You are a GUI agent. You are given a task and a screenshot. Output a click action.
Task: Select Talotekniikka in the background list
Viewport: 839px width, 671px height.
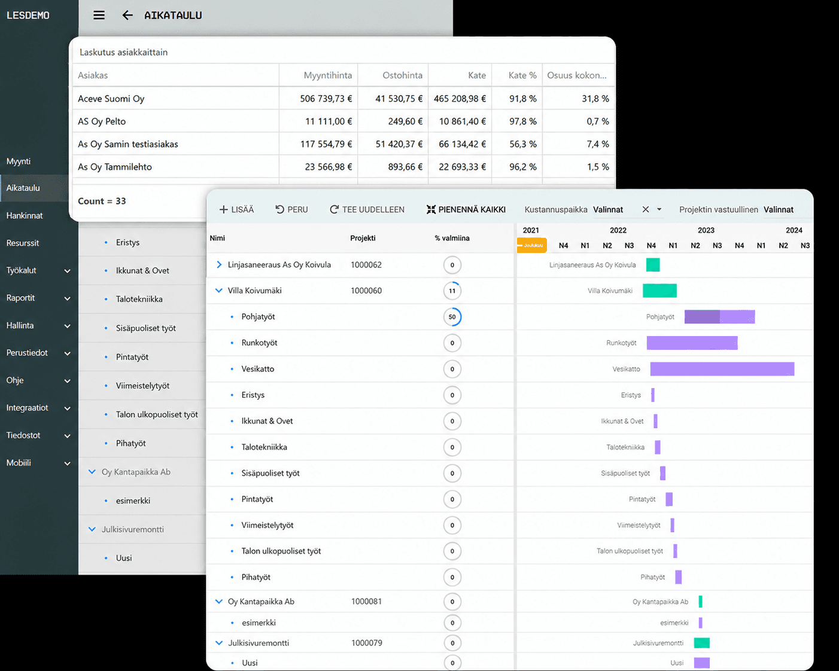point(139,299)
